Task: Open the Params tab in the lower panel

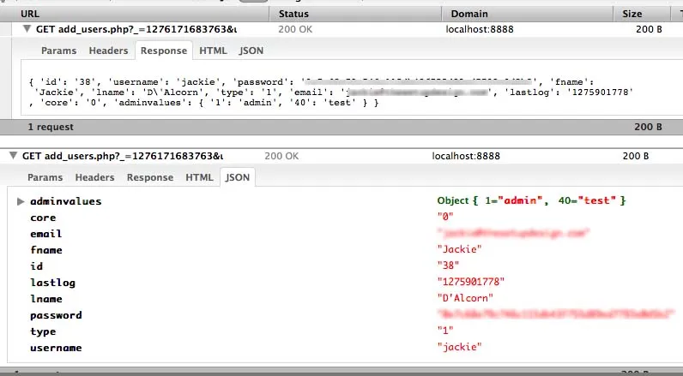Action: tap(45, 177)
